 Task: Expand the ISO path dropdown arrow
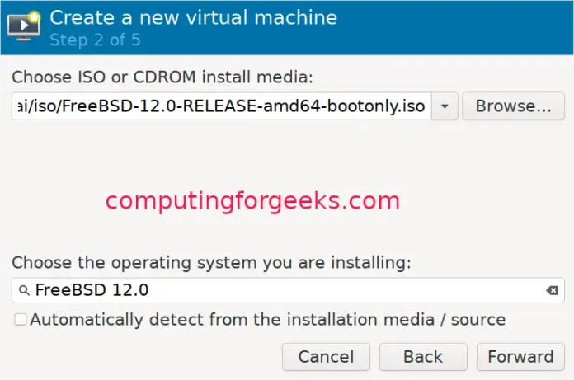[x=445, y=106]
